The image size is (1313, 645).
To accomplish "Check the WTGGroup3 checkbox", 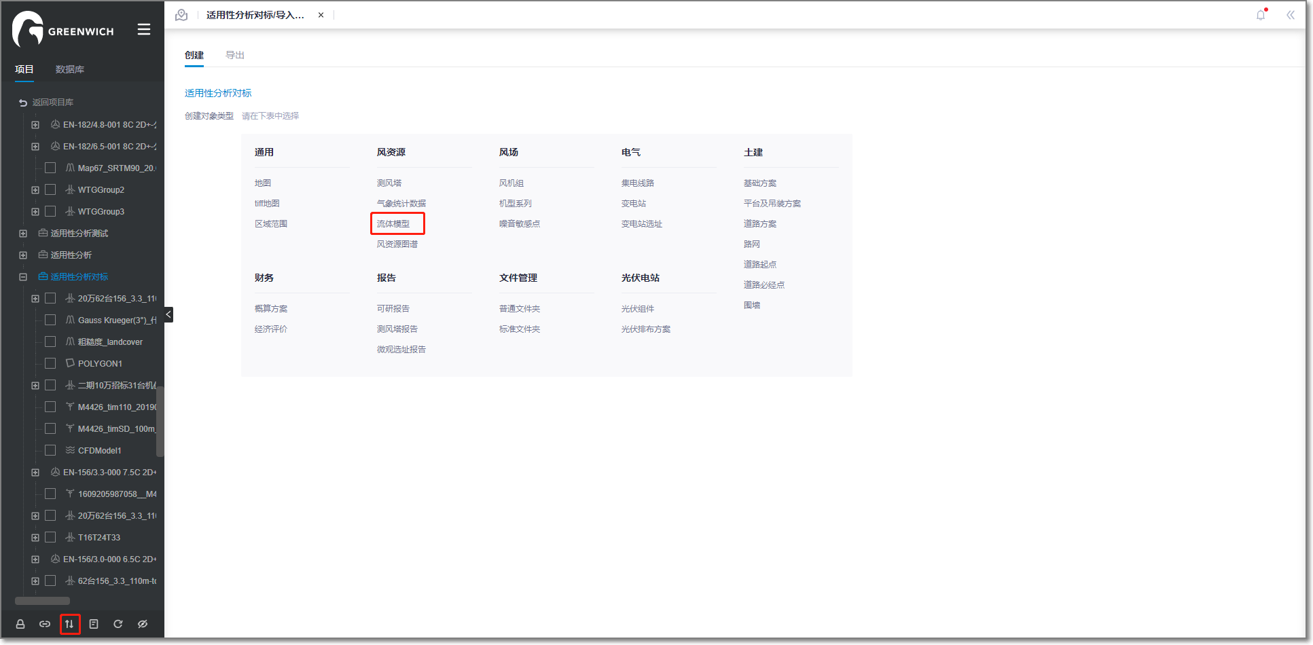I will point(50,211).
